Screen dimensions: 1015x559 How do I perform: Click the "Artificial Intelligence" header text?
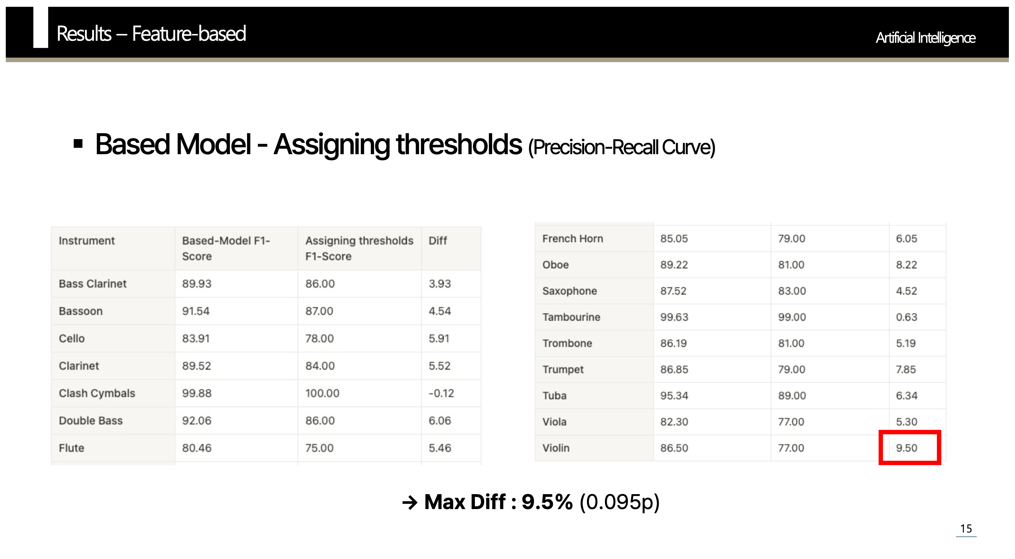[925, 38]
